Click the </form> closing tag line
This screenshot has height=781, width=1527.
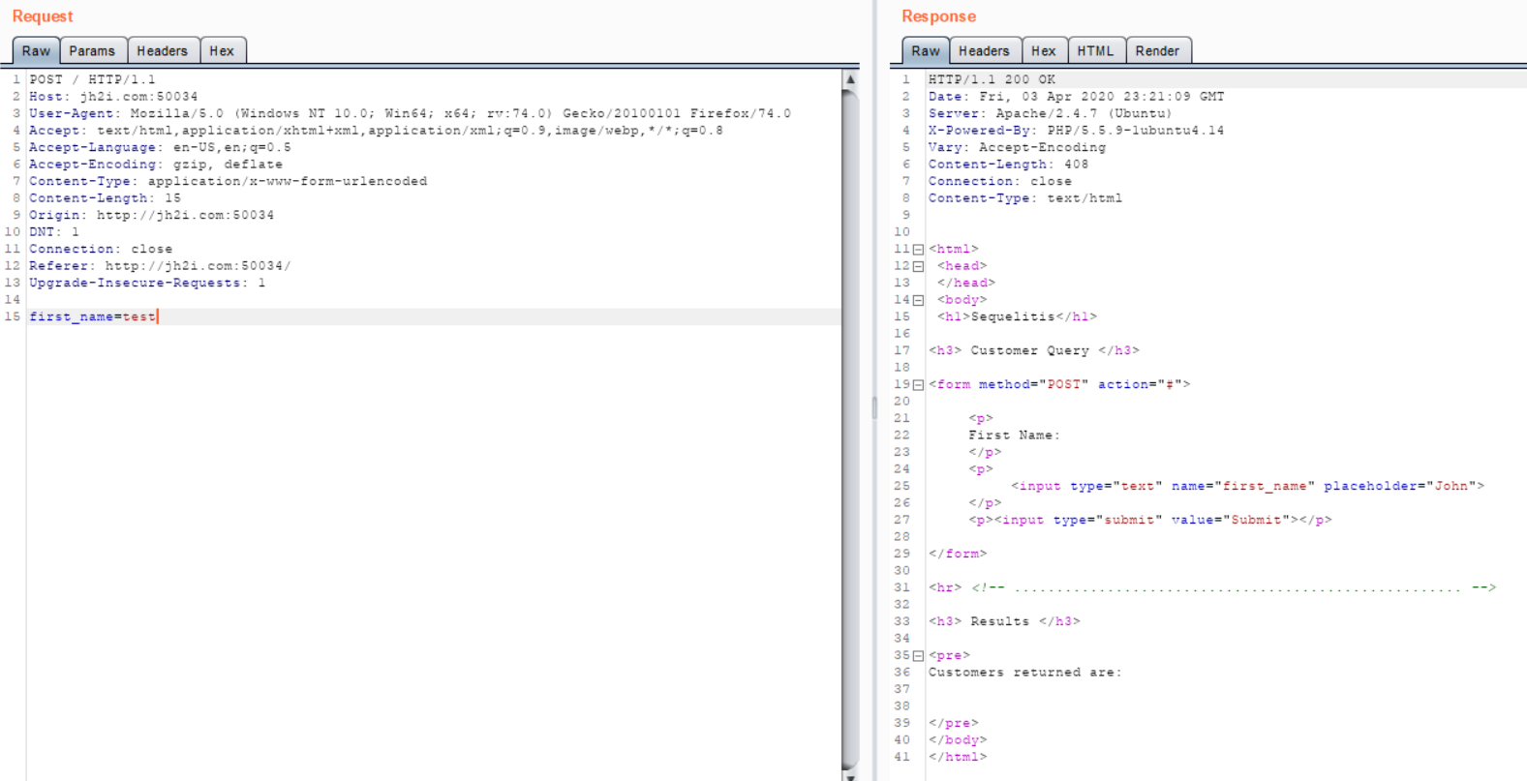pos(958,554)
